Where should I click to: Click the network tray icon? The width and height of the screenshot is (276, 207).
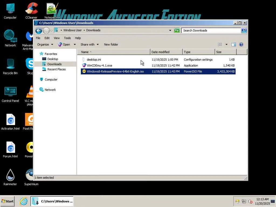pos(244,201)
